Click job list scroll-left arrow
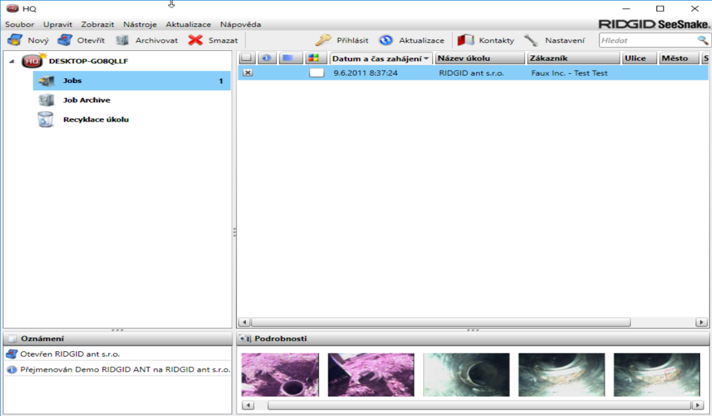The width and height of the screenshot is (712, 416). 244,322
